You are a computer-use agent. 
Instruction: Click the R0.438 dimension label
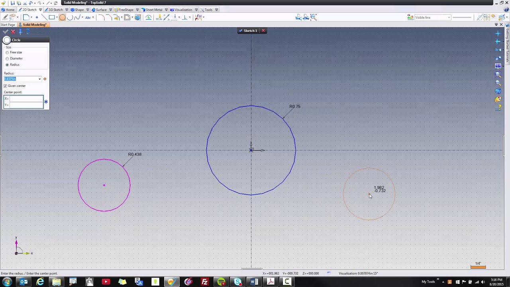pos(135,154)
